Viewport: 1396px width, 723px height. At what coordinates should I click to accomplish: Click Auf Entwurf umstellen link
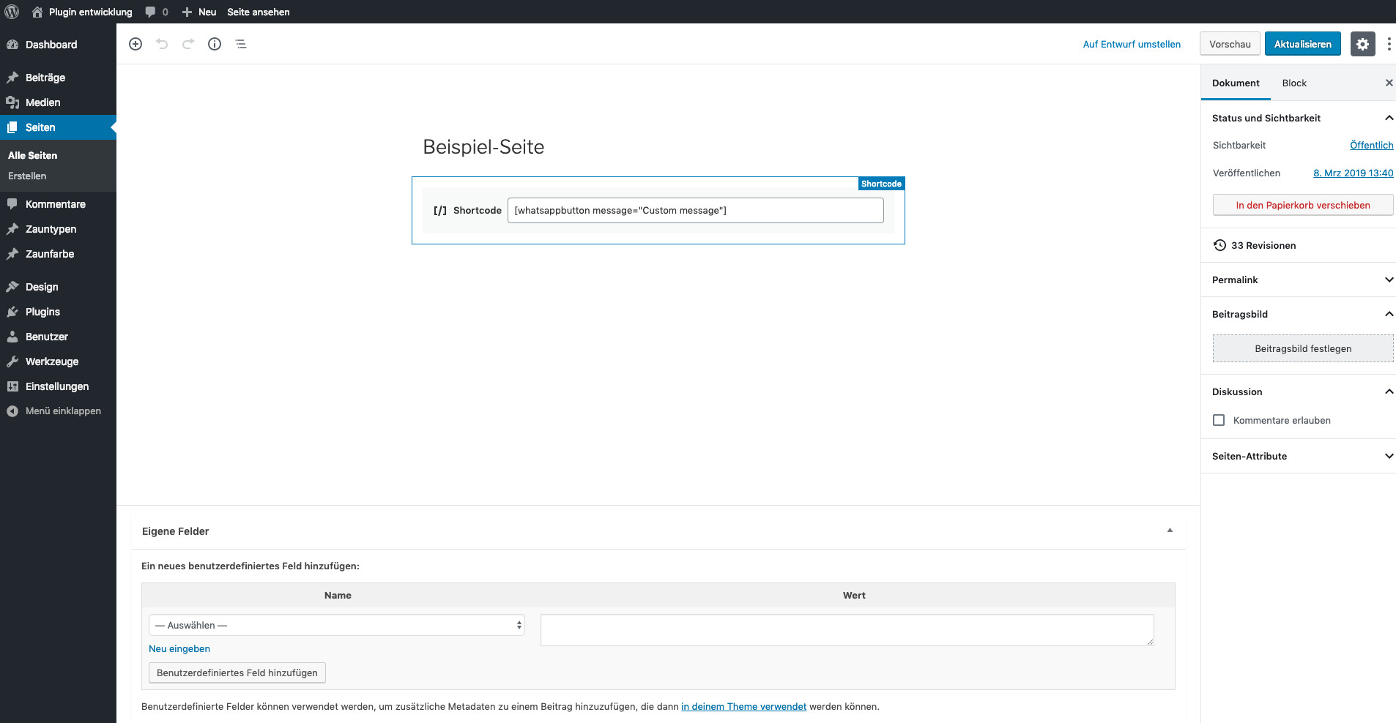[x=1132, y=44]
